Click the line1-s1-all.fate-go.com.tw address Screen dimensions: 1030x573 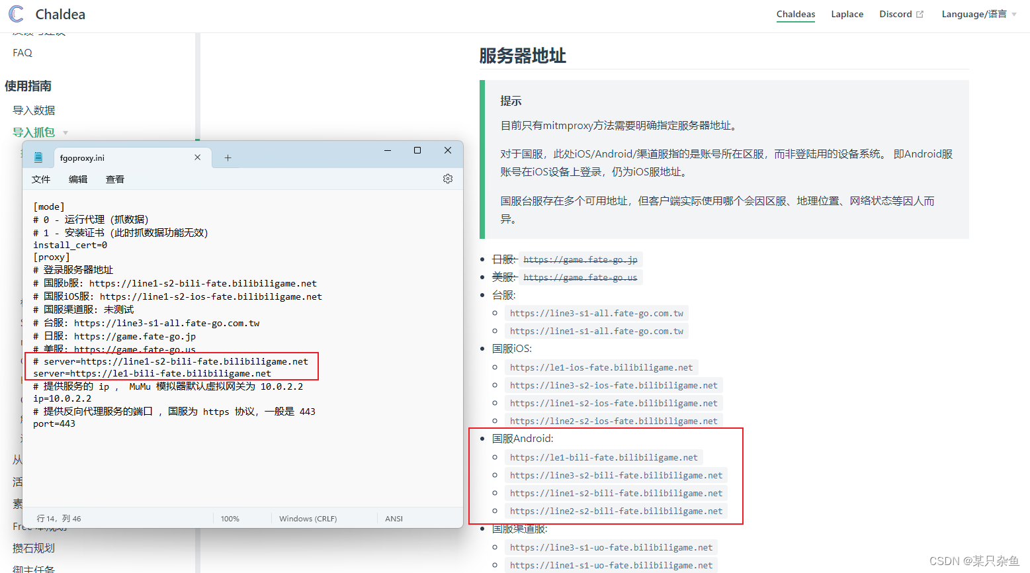[597, 331]
